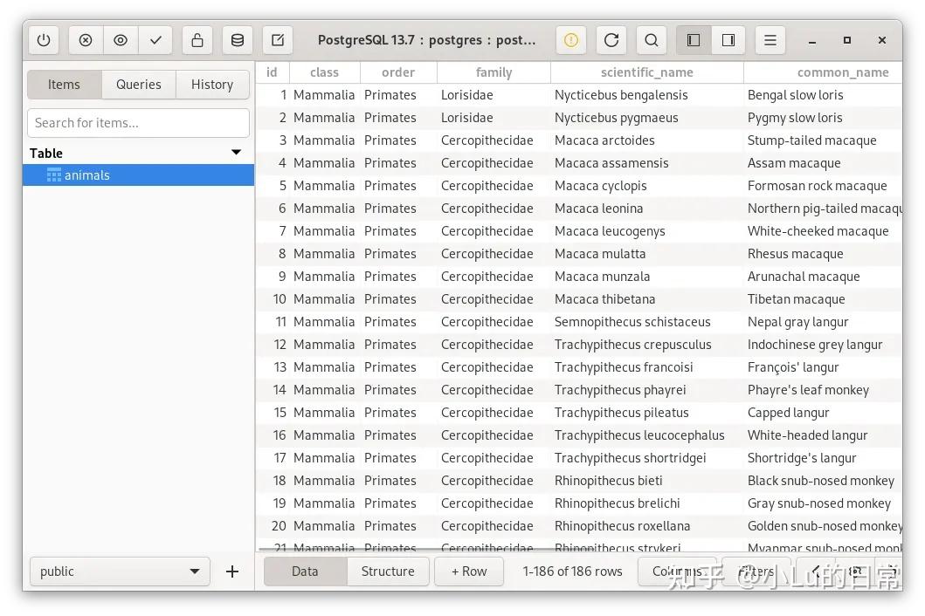Screen dimensions: 925x616
Task: Open the database icon in the toolbar
Action: point(236,39)
